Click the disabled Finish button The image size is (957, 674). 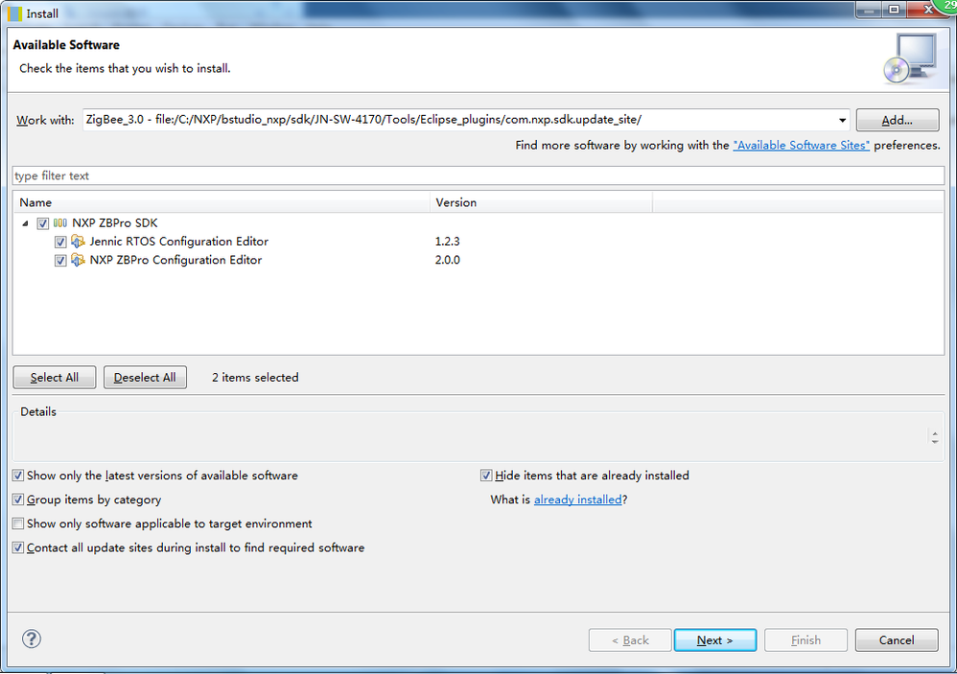pos(805,639)
